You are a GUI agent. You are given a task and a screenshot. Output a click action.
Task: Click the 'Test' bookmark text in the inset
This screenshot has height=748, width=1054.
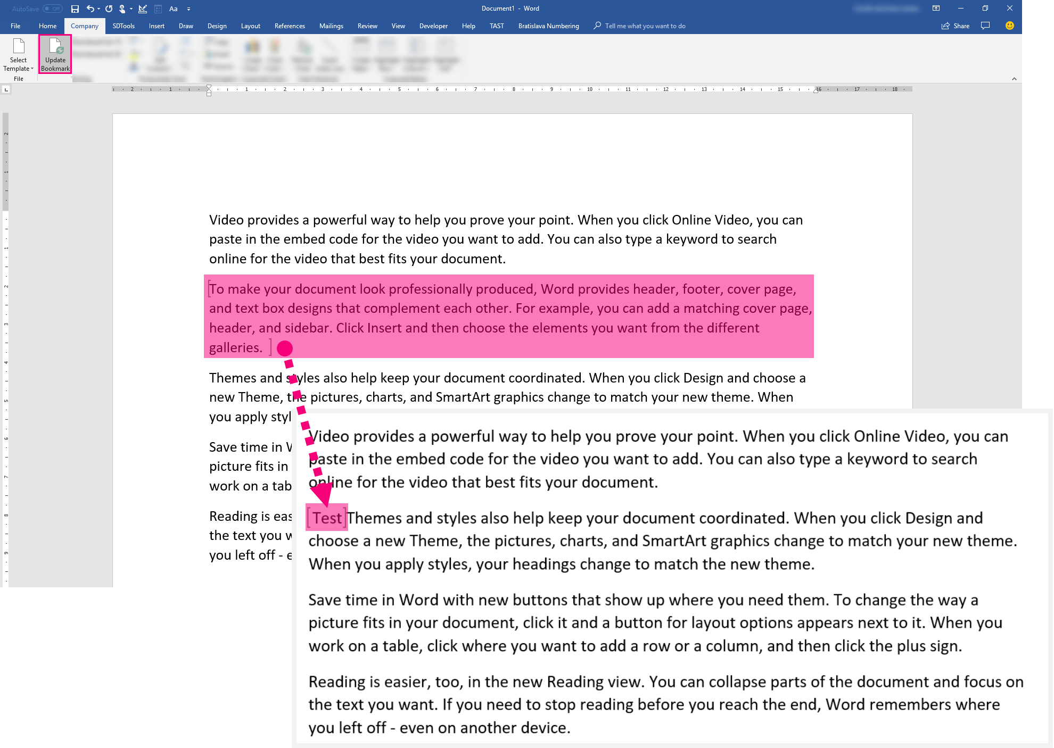tap(326, 518)
